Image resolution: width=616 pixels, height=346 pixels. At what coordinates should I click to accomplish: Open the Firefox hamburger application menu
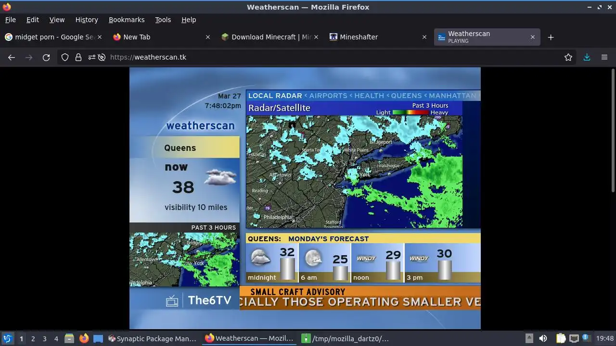(604, 57)
